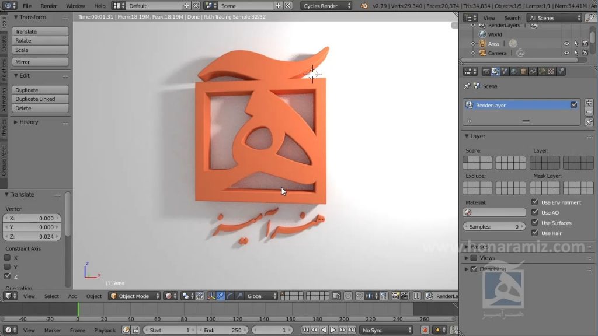Toggle the RenderLayer enabled checkbox in list

click(573, 105)
